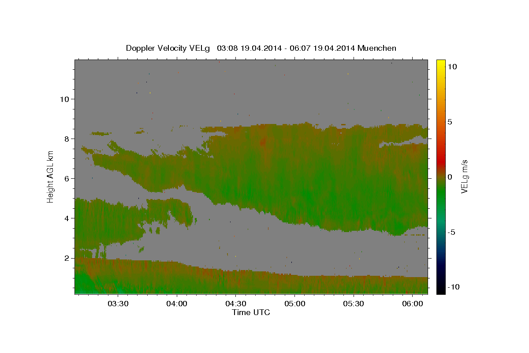Click the 05:00 time tick label
529x353 pixels.
[x=294, y=304]
